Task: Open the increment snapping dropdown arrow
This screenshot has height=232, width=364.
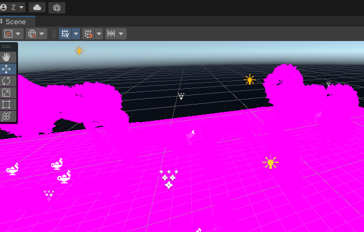Action: click(122, 34)
